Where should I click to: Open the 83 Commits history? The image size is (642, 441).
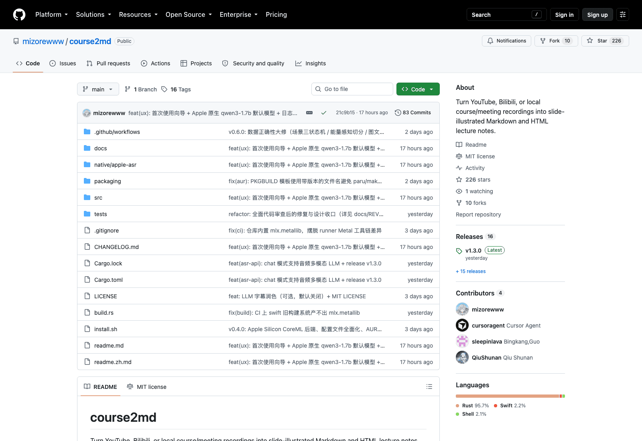(x=413, y=113)
